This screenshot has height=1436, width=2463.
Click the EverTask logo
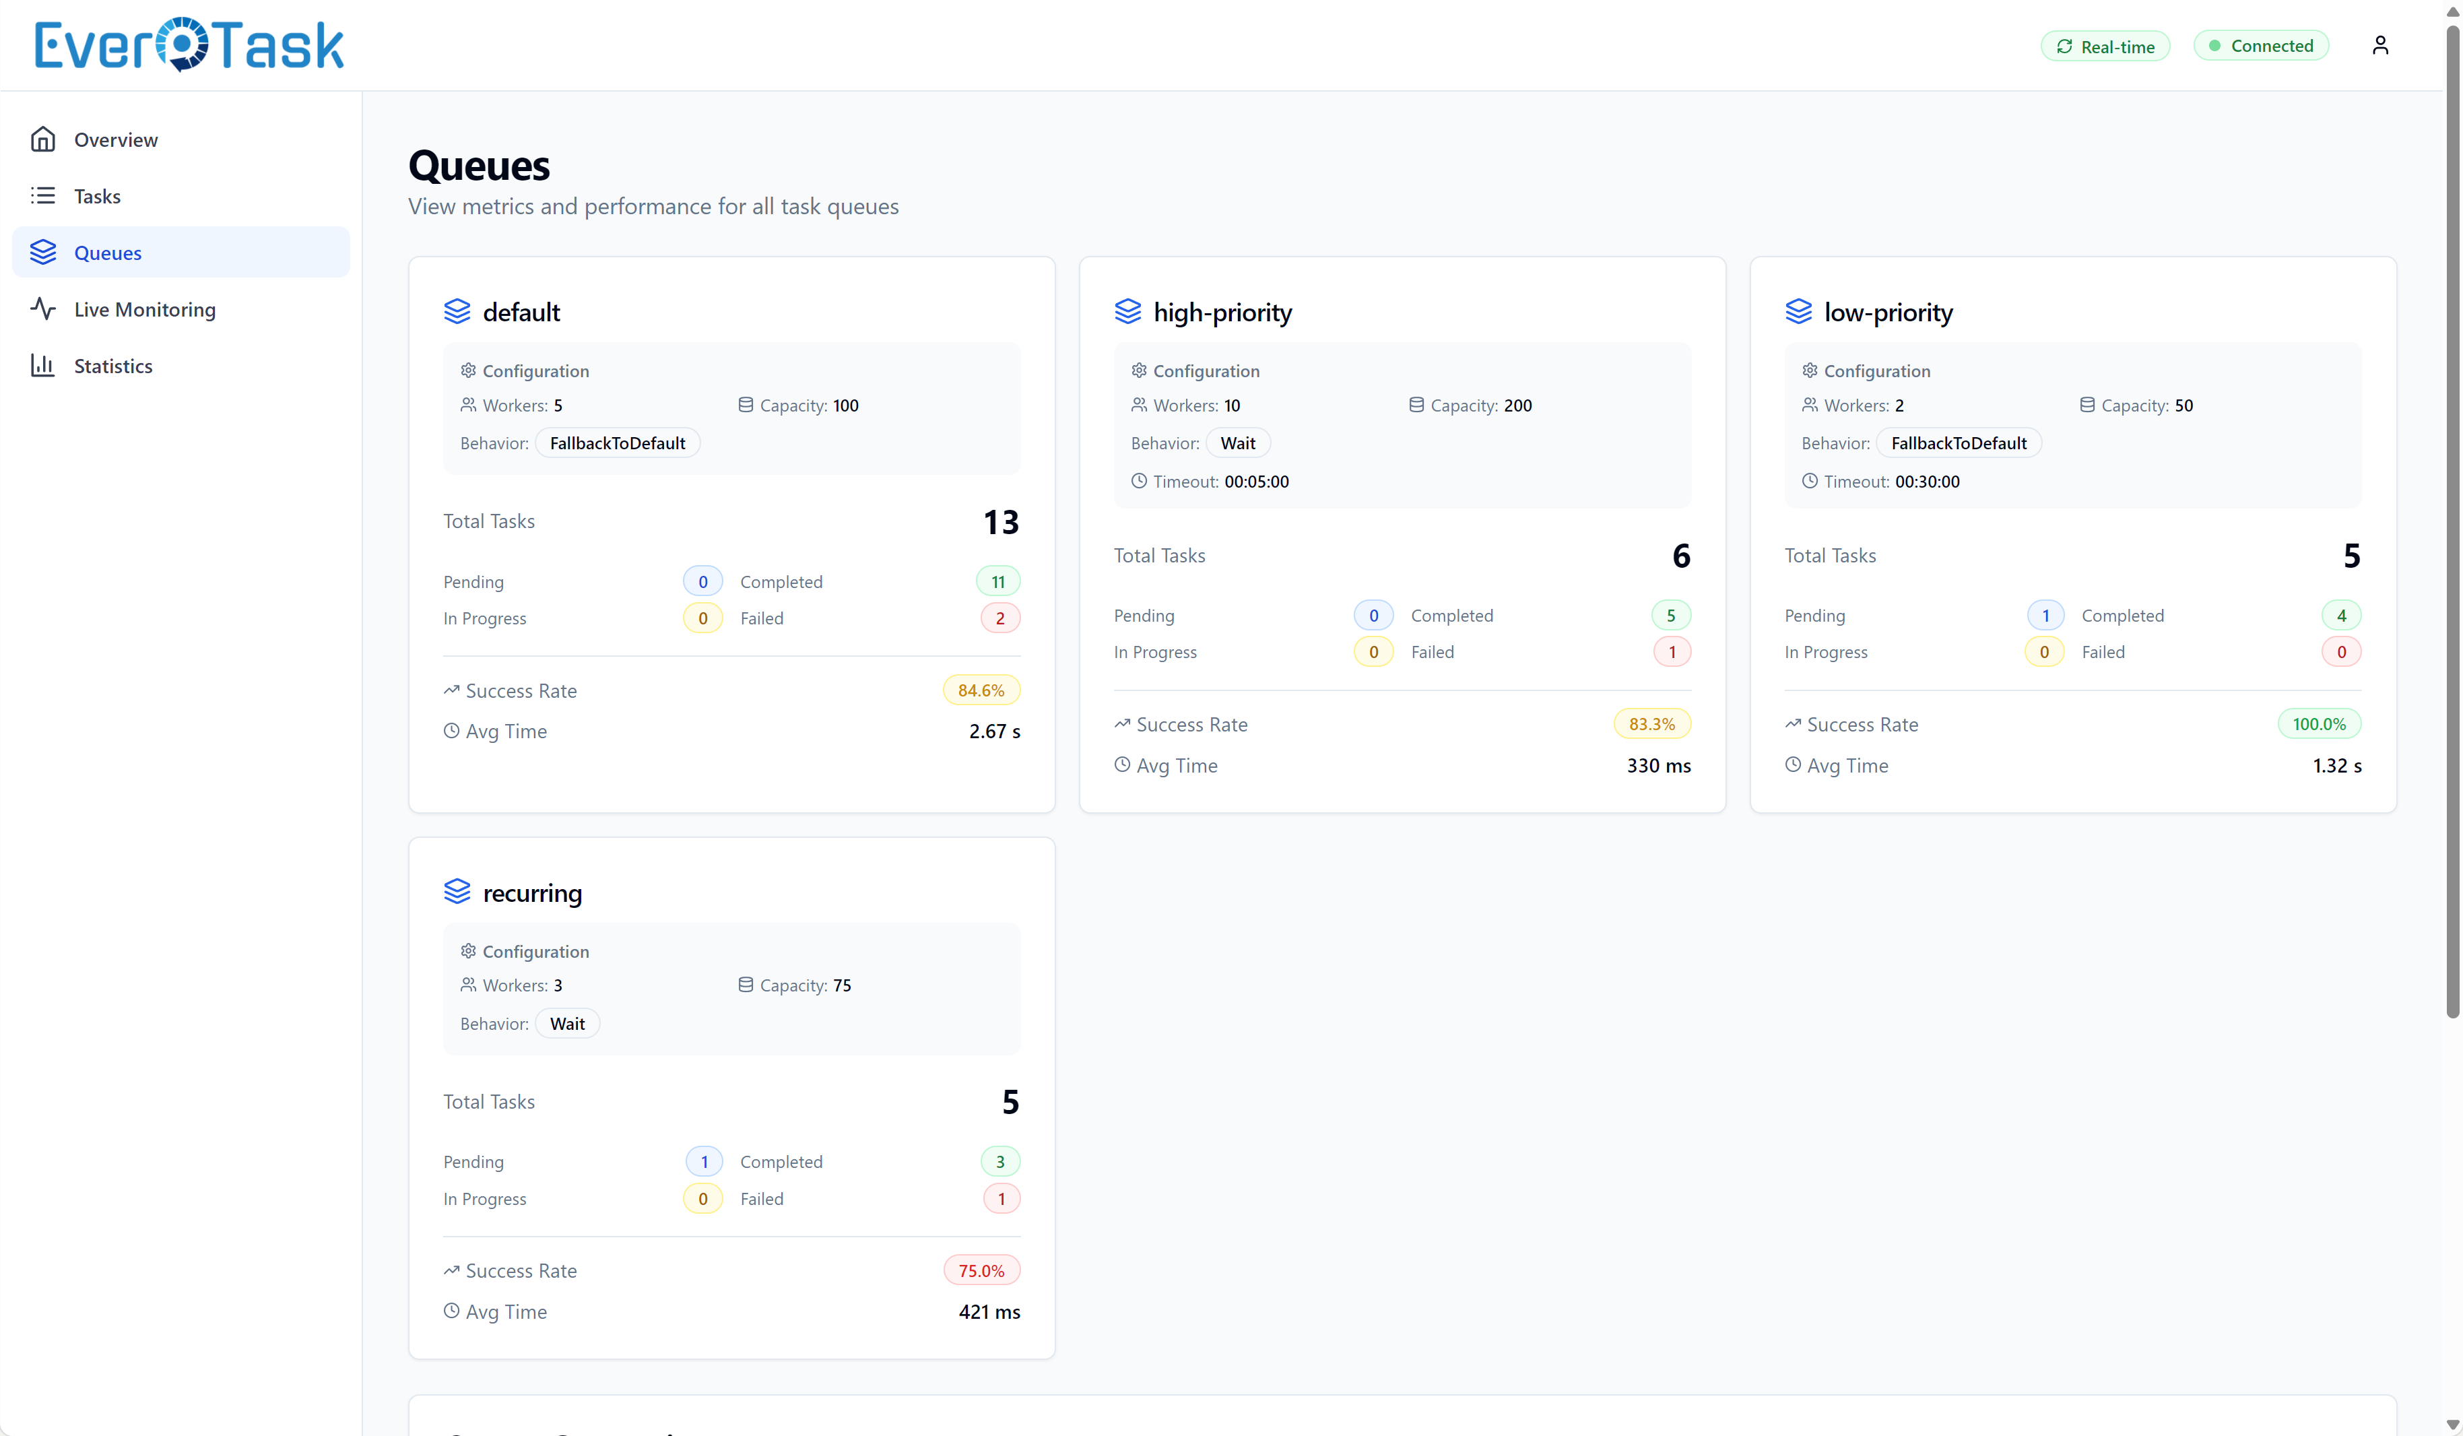[x=190, y=45]
